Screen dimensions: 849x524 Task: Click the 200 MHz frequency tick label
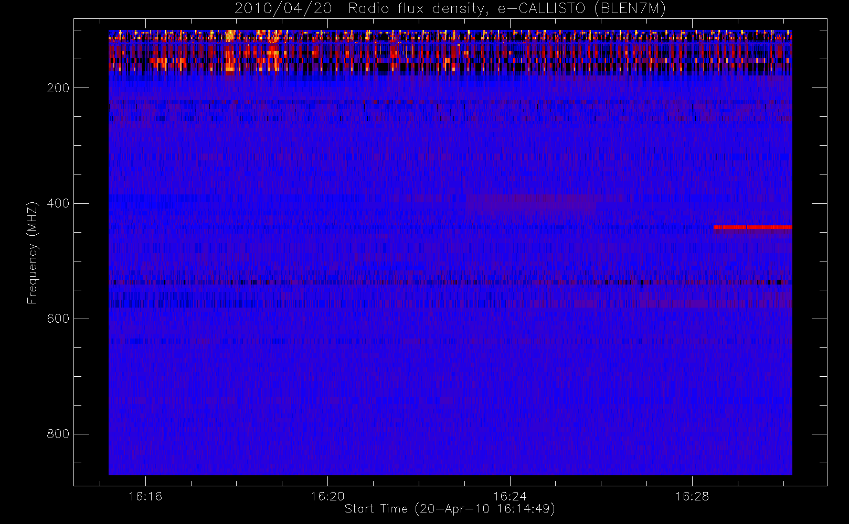point(58,88)
